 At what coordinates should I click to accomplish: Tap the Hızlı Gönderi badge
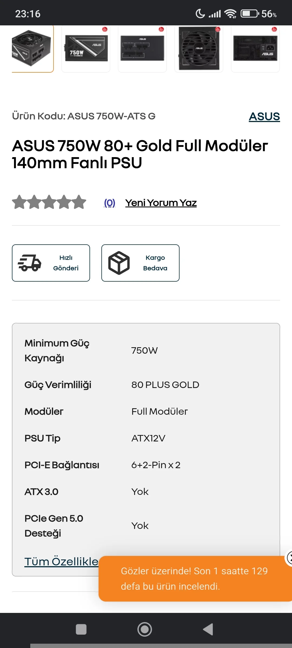[x=51, y=263]
